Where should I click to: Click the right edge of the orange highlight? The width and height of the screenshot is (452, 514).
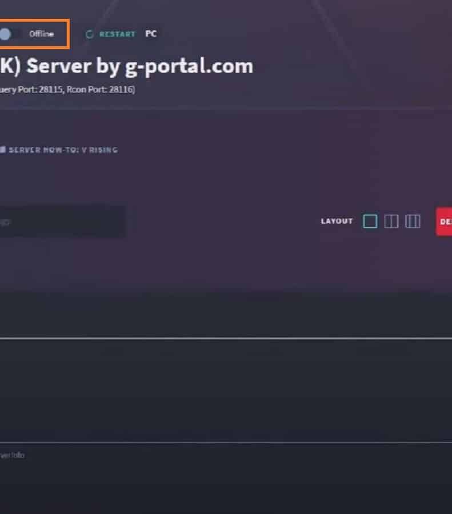[x=69, y=34]
